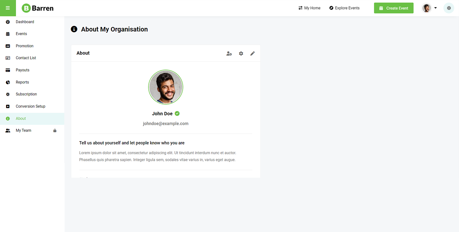Viewport: 459px width, 232px height.
Task: Click the Barren logo
Action: [x=38, y=8]
